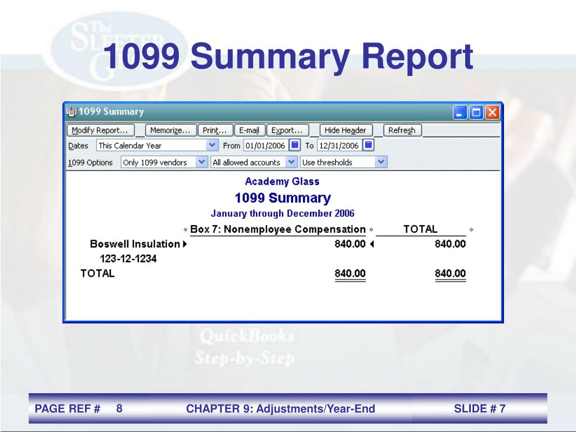
Task: Maximize the 1099 Summary window
Action: coord(476,112)
